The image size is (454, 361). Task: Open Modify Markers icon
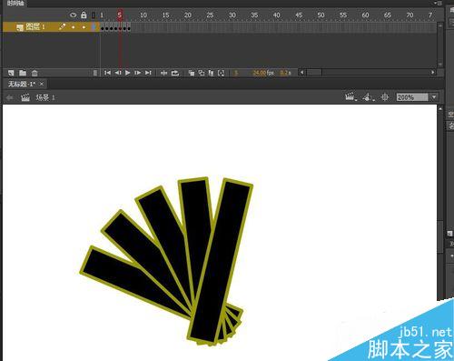[222, 73]
